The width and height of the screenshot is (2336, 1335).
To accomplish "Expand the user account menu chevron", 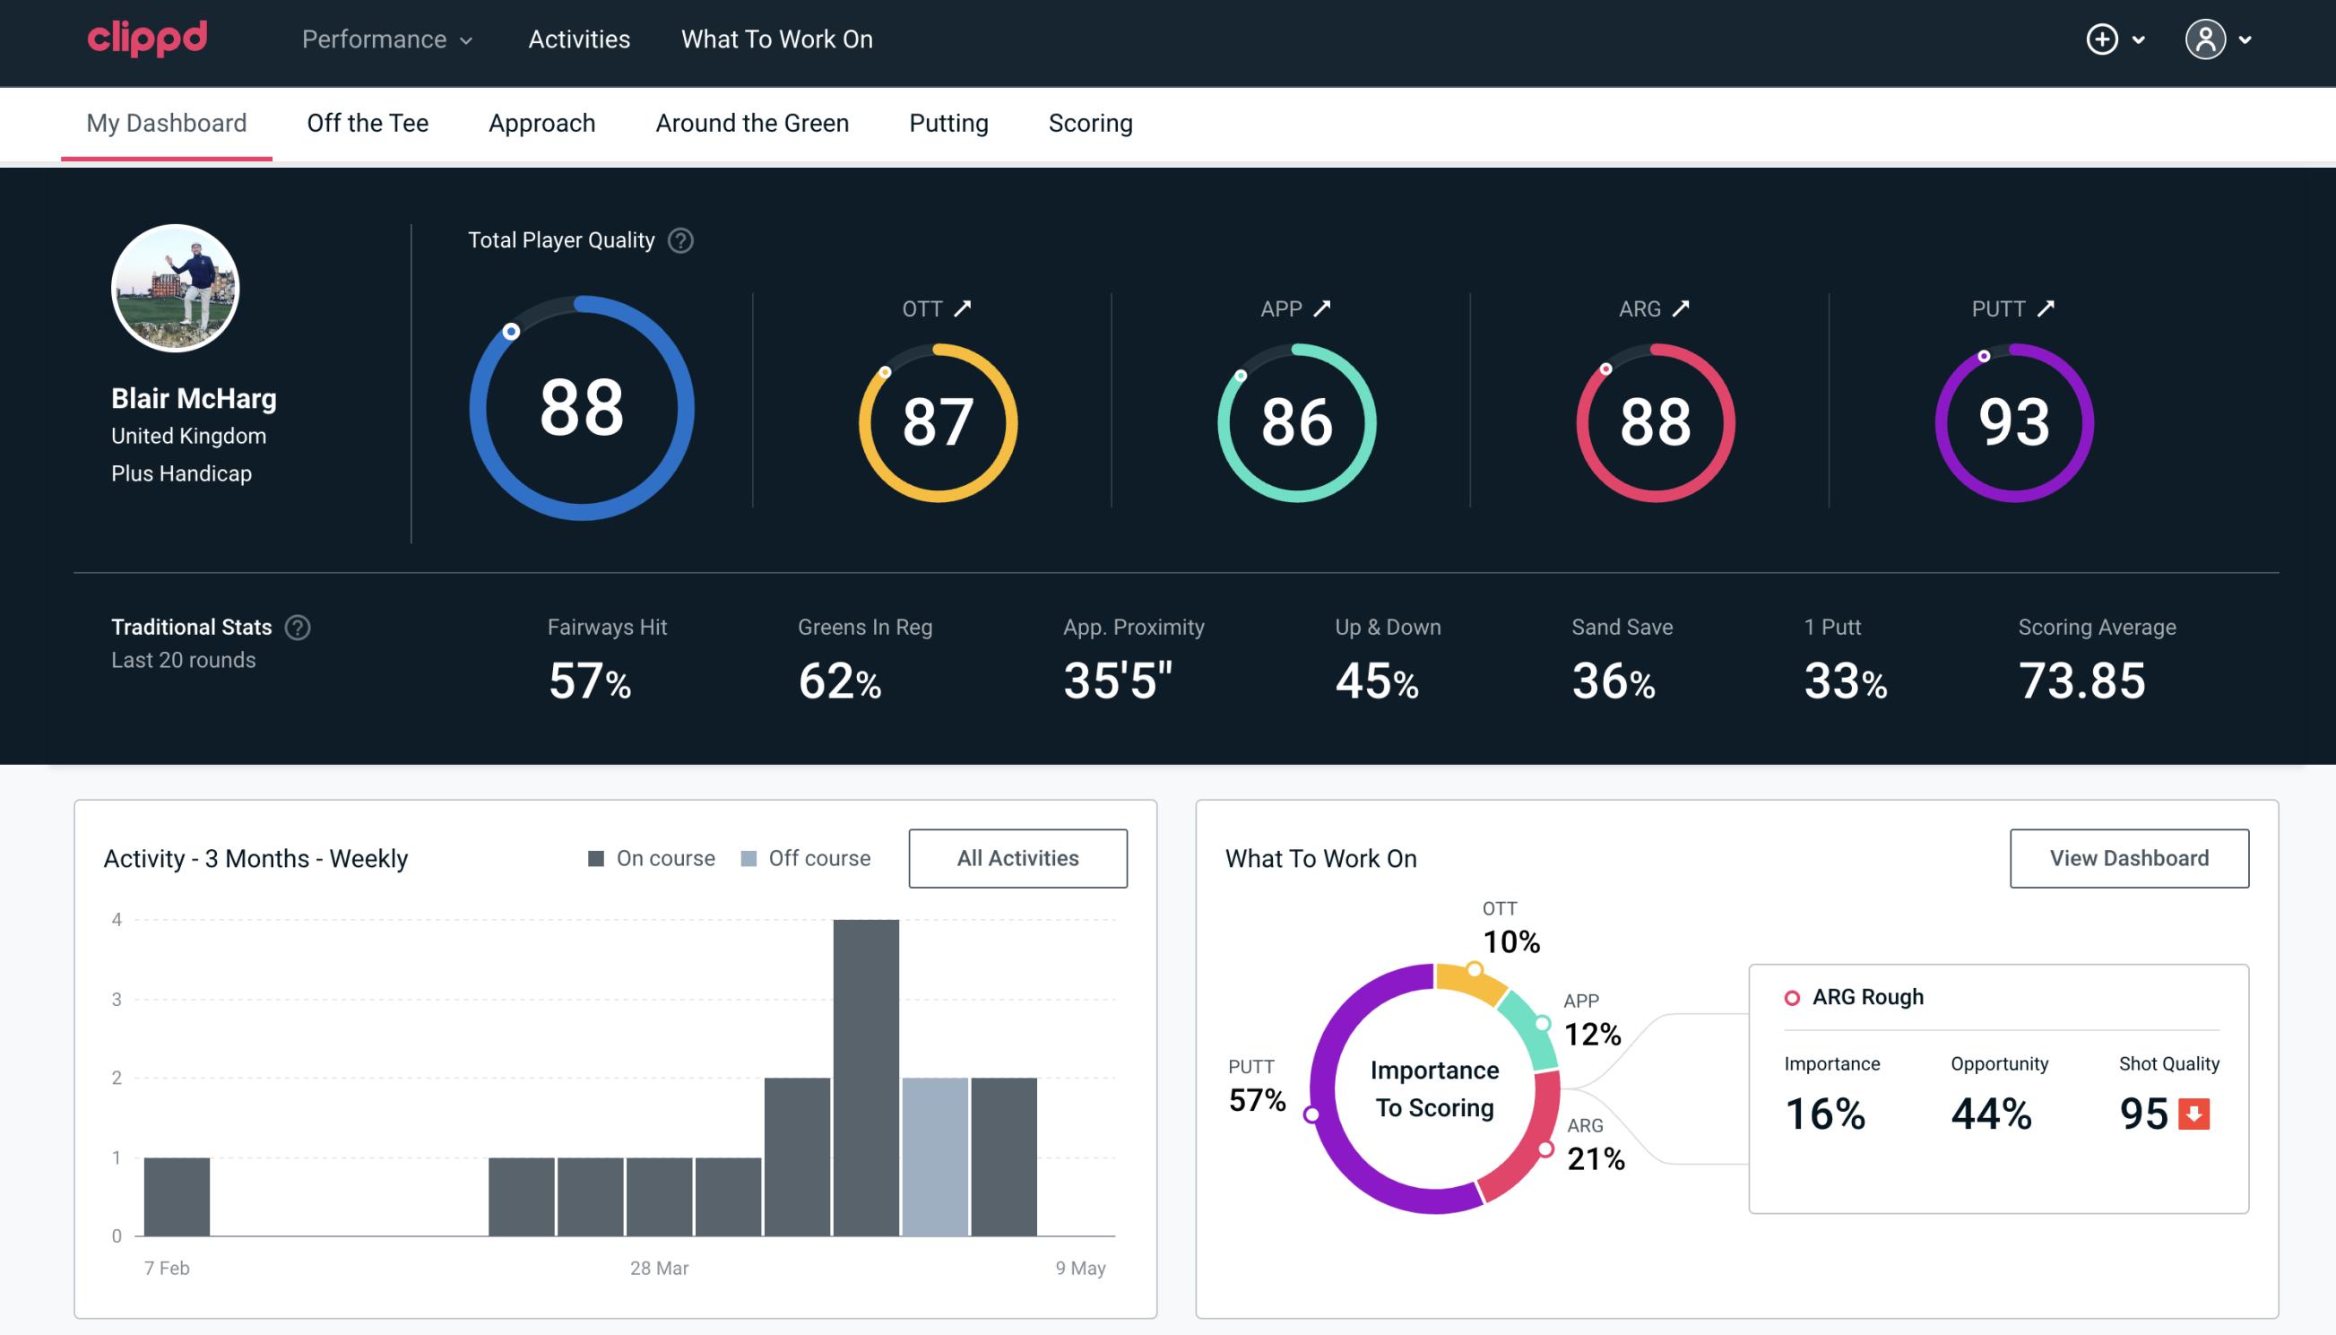I will pos(2246,40).
